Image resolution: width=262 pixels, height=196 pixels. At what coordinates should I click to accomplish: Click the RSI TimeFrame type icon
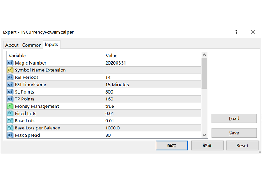coord(10,85)
